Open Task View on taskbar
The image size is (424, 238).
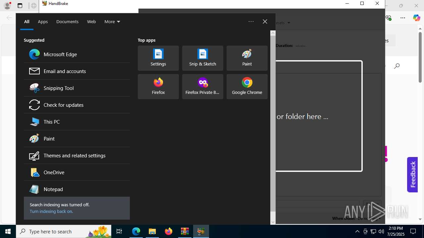click(x=120, y=231)
